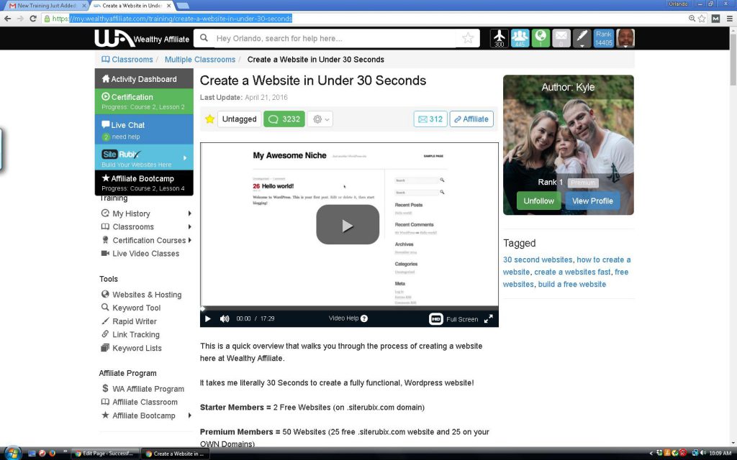
Task: Open 'build a free website' tag
Action: pos(572,284)
